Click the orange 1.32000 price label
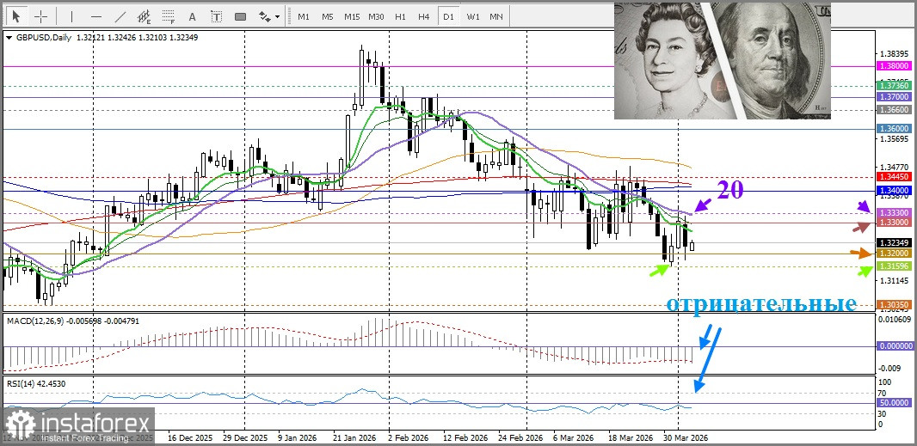 (x=894, y=254)
